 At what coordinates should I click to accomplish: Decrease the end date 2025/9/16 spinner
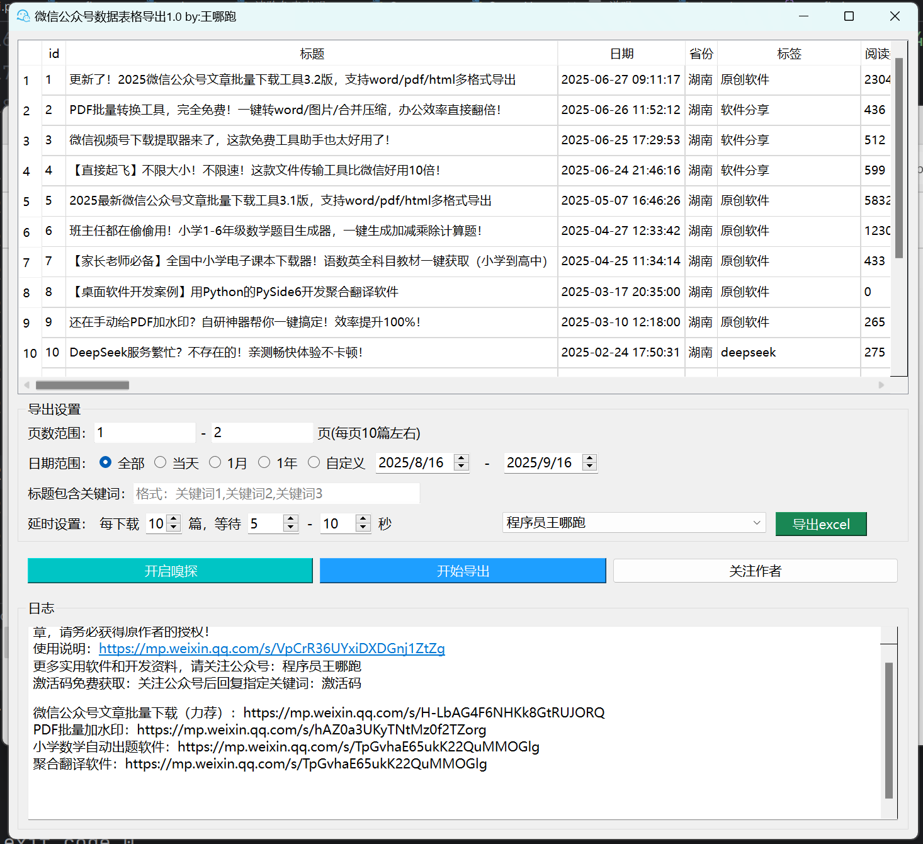pos(589,467)
